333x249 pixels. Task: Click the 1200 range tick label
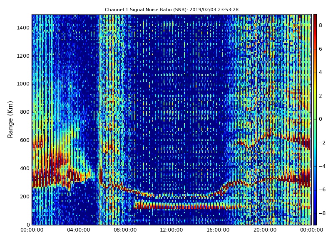[23, 56]
